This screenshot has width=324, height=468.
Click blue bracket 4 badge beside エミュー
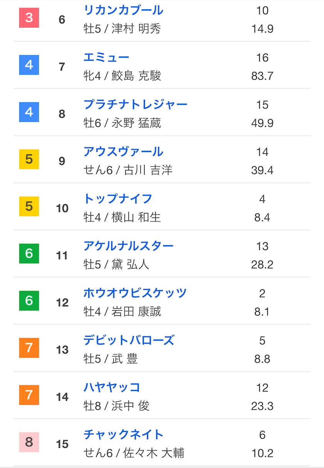coord(29,65)
